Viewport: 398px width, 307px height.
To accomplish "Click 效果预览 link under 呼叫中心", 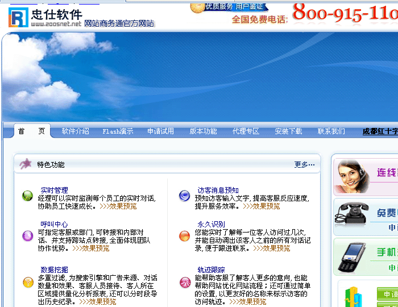I will pyautogui.click(x=96, y=248).
